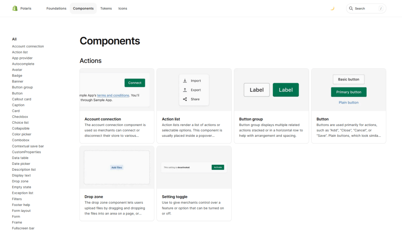Image resolution: width=402 pixels, height=231 pixels.
Task: Open Autocomplete in the sidebar
Action: coord(23,64)
